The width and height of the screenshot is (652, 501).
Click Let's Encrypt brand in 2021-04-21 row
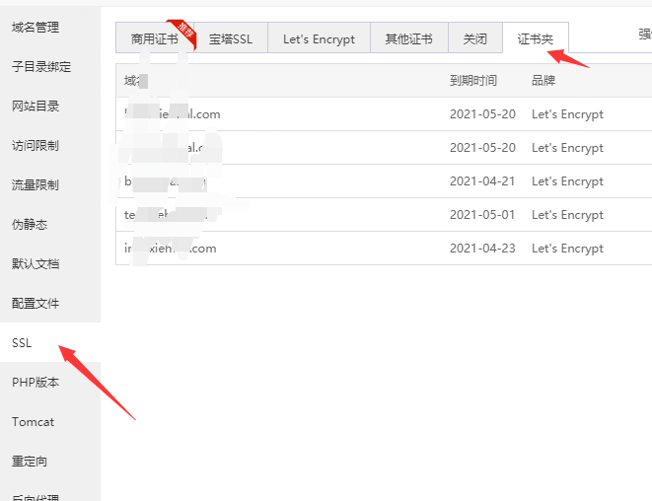[x=567, y=181]
